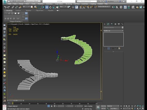Open the Tools menu
The image size is (147, 110).
pyautogui.click(x=15, y=4)
